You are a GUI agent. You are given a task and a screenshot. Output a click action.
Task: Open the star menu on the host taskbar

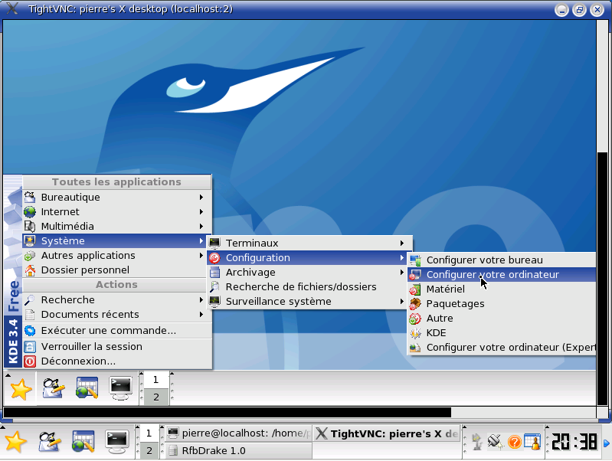(x=16, y=442)
